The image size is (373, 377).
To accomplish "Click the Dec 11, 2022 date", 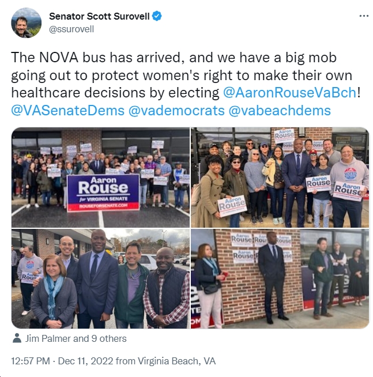I will coord(85,361).
